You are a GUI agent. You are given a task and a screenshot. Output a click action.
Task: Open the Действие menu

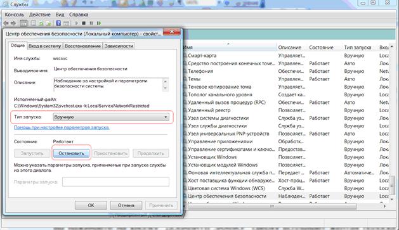tap(40, 15)
